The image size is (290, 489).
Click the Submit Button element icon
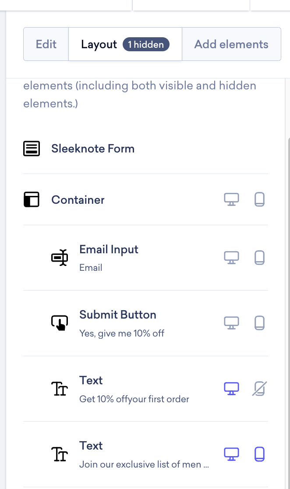click(60, 323)
